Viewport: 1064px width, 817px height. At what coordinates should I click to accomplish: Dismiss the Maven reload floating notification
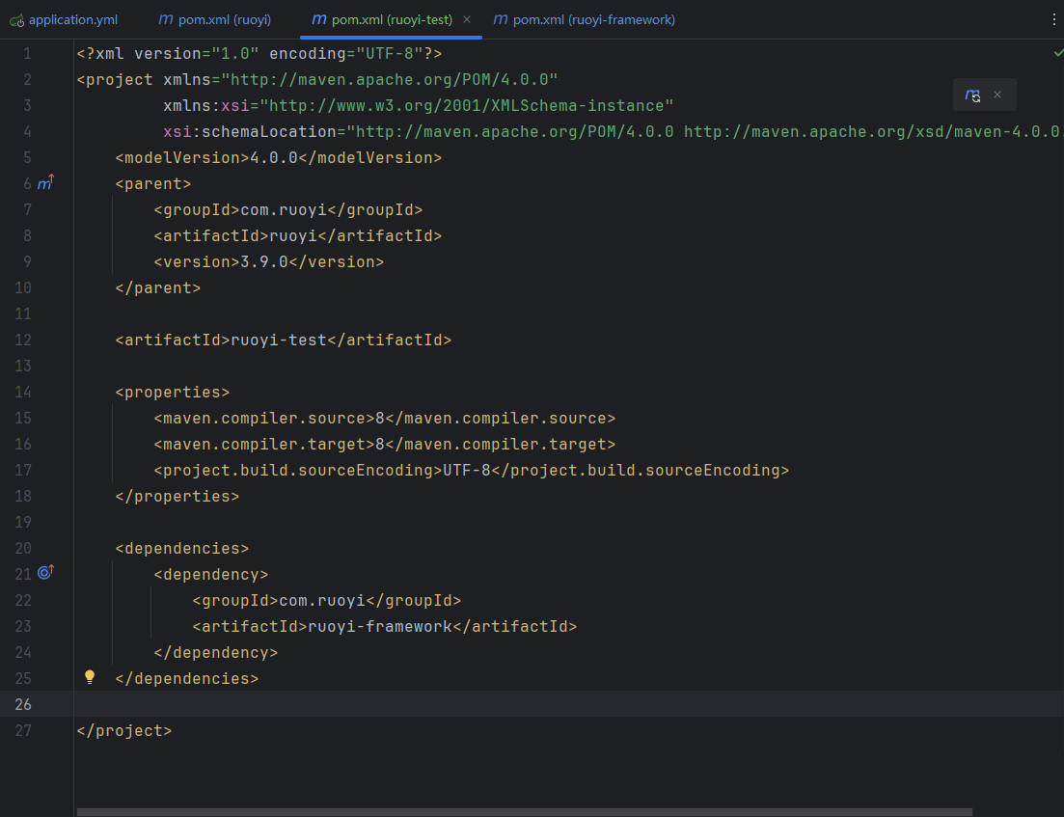pyautogui.click(x=997, y=95)
